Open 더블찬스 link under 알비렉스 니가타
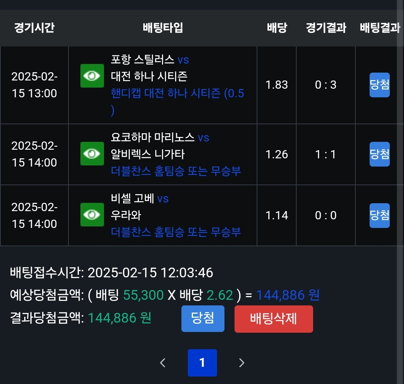404x384 pixels. coord(176,171)
